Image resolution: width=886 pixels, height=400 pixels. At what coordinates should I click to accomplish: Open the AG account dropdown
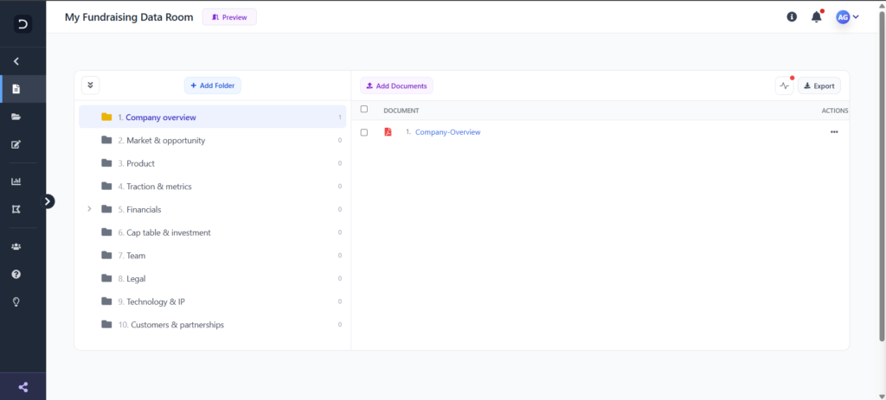848,17
